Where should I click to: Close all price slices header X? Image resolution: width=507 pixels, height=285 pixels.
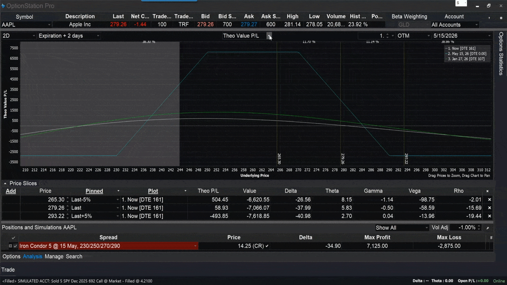pyautogui.click(x=487, y=191)
